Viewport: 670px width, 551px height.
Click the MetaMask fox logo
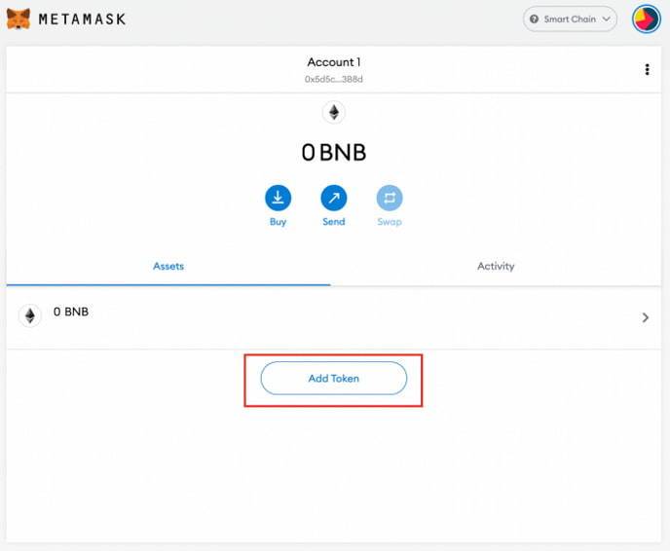tap(19, 18)
